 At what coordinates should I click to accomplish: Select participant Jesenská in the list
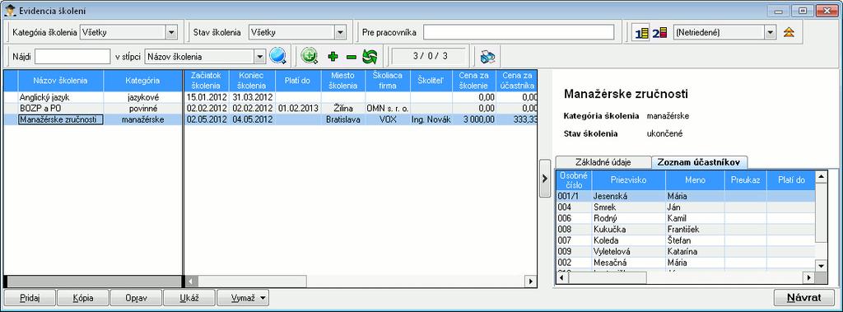pyautogui.click(x=686, y=197)
